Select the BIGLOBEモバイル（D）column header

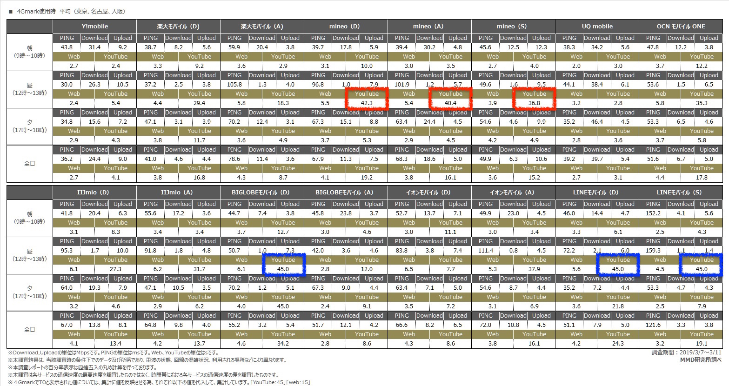(x=262, y=193)
